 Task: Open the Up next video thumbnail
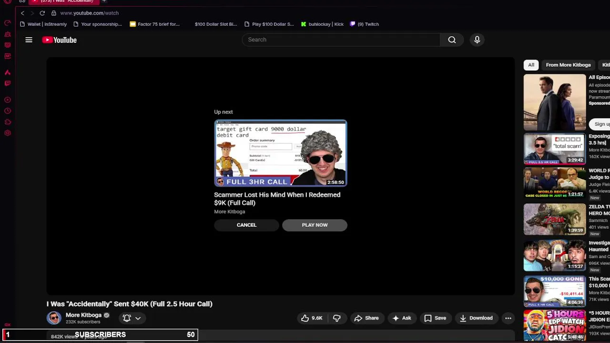coord(280,153)
